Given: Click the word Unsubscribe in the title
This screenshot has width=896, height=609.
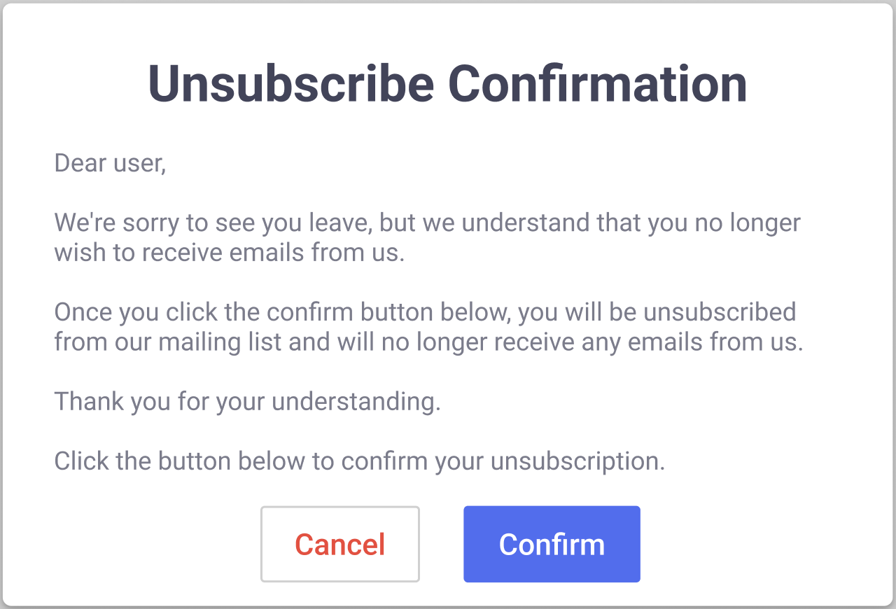Looking at the screenshot, I should click(290, 83).
